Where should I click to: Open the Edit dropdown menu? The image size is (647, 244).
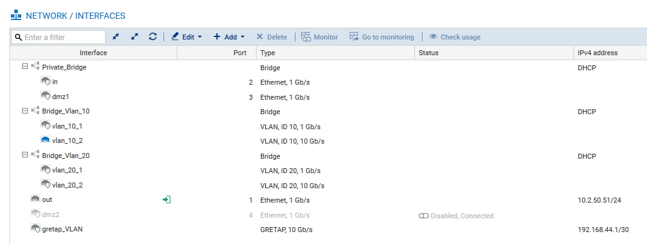(x=187, y=36)
